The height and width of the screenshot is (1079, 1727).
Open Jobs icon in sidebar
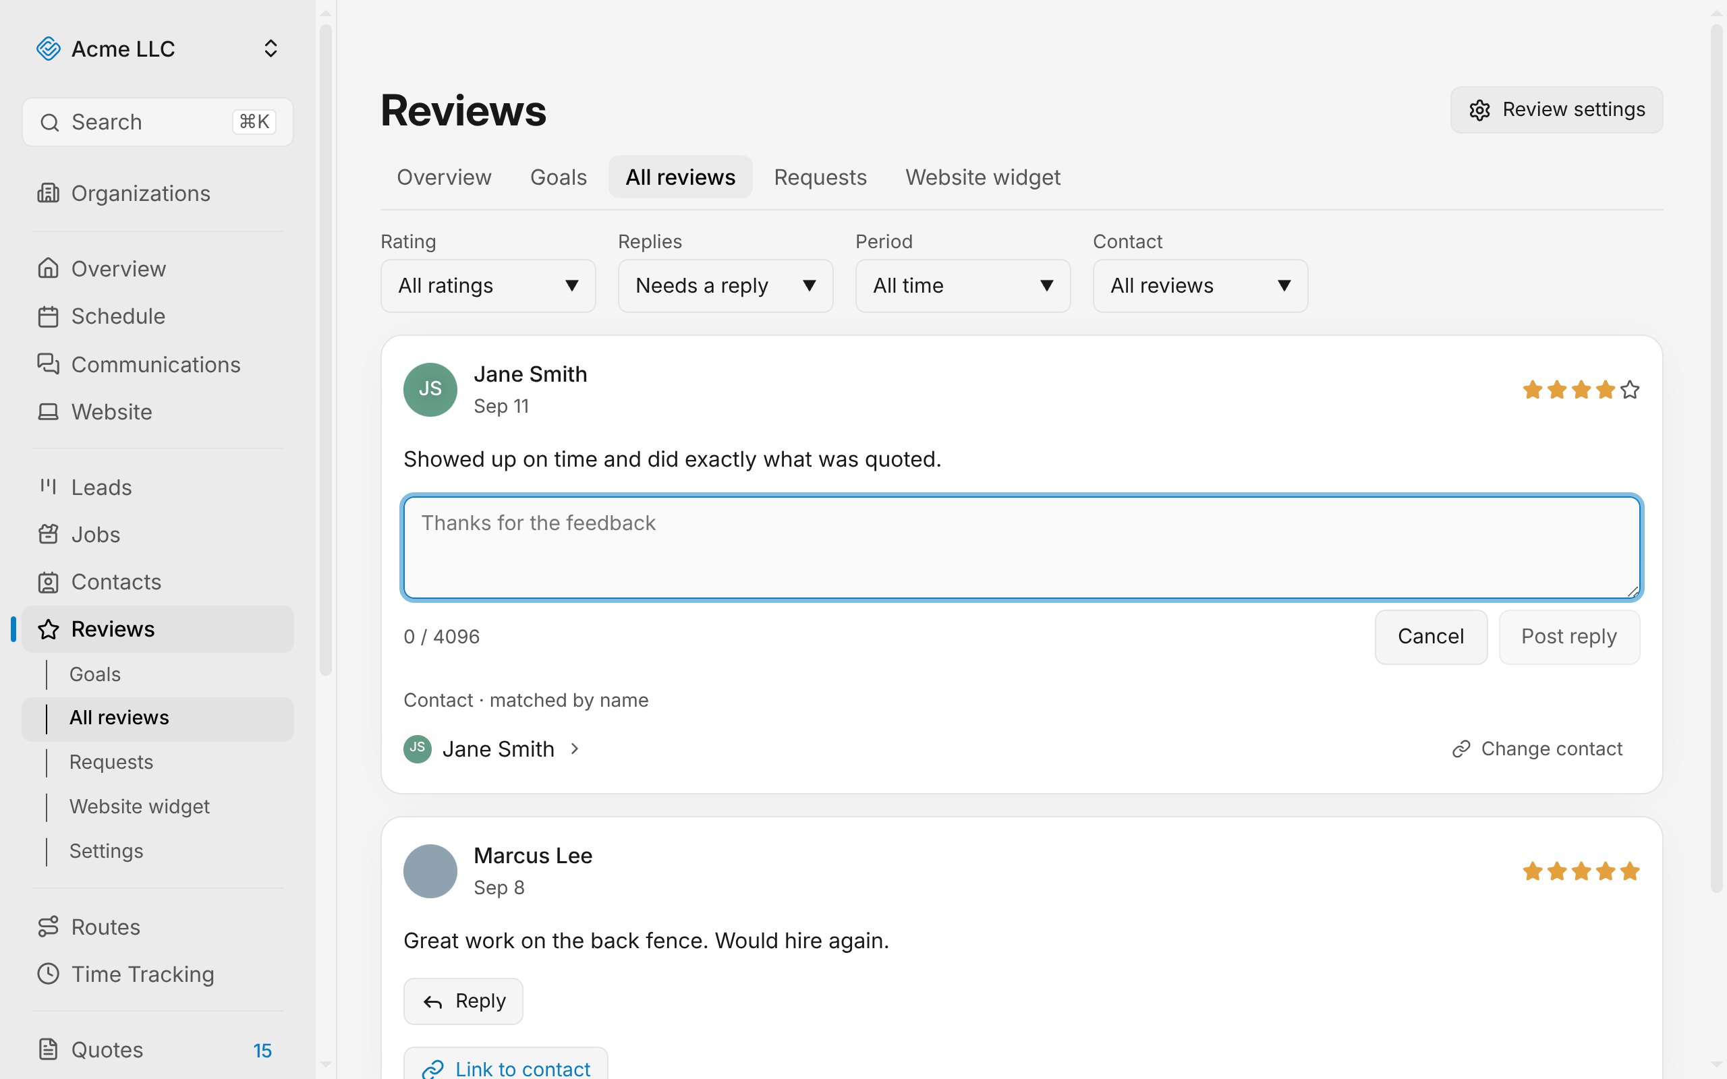49,535
